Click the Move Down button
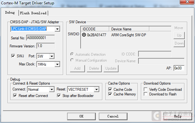This screenshot has width=195, height=123. tap(179, 43)
